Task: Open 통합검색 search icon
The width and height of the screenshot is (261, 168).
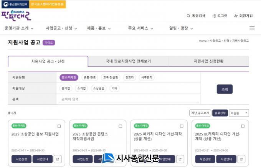Action: pos(188,16)
